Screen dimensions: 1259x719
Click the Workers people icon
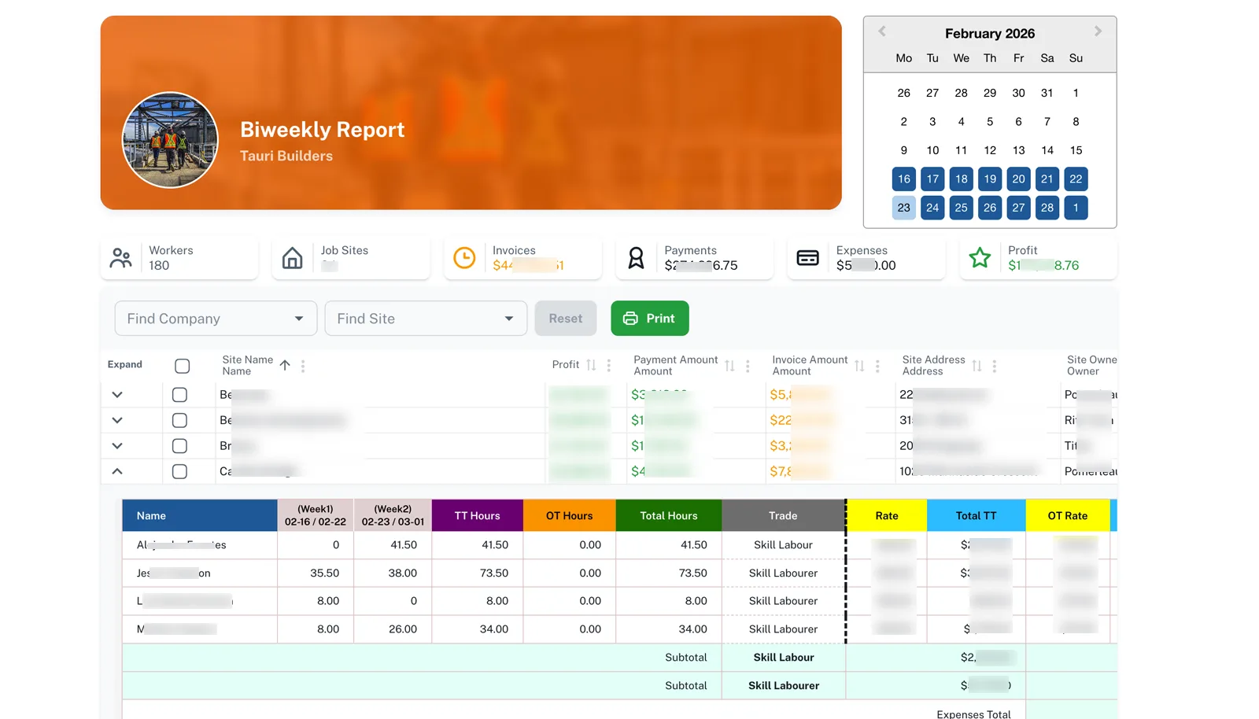120,258
